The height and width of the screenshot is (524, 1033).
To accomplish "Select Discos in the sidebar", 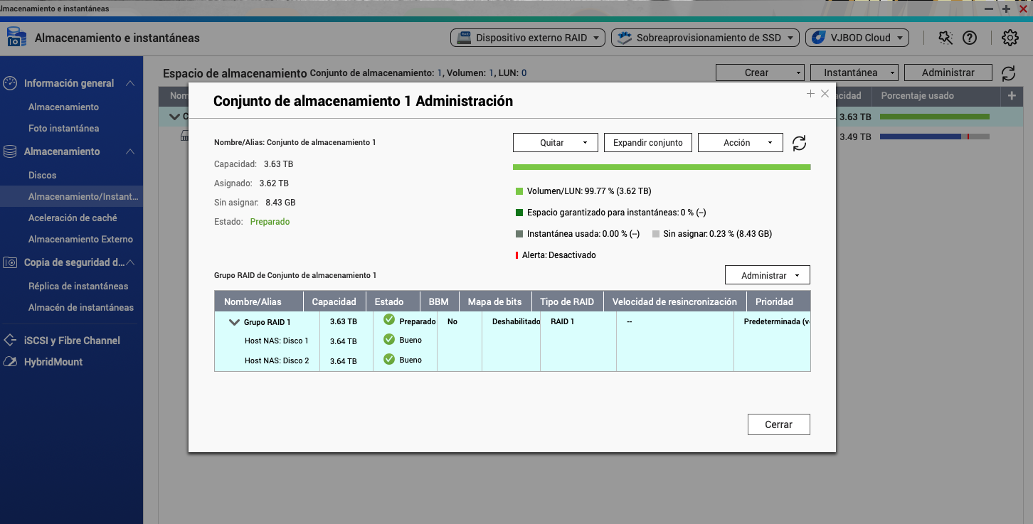I will tap(43, 175).
